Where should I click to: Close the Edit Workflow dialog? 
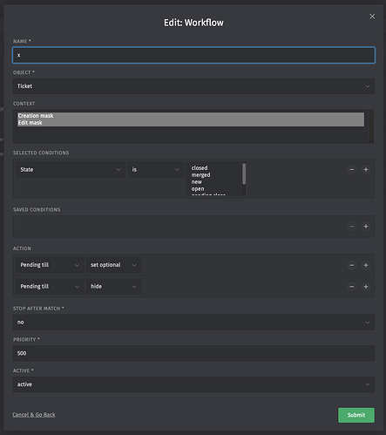coord(372,17)
